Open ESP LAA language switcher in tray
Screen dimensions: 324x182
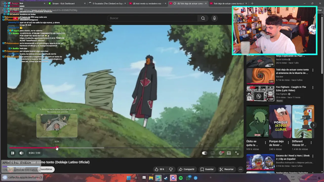point(293,178)
